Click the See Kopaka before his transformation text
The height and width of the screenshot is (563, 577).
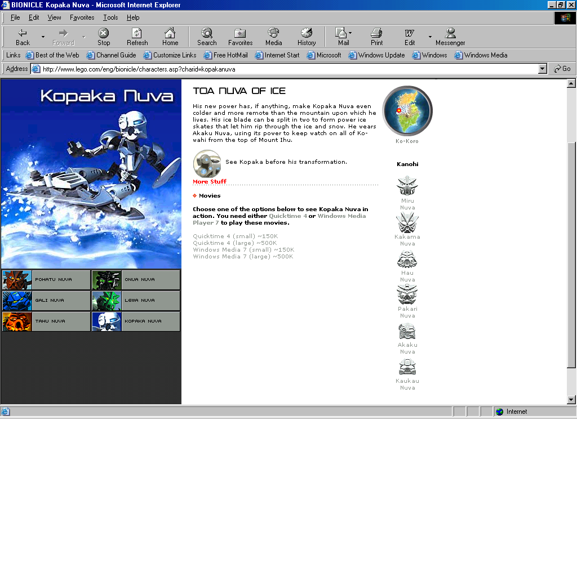point(286,162)
